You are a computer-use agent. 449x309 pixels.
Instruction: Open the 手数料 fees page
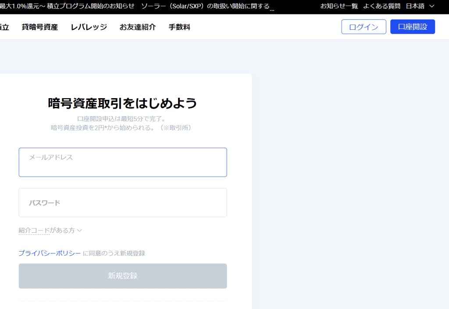[x=179, y=27]
